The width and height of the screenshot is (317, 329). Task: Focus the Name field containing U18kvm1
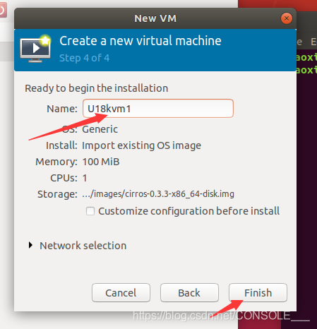click(158, 109)
